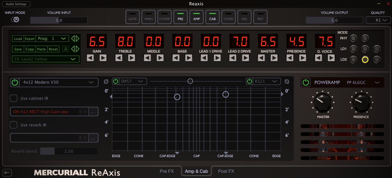Decrease D. VOICE value

[318, 58]
